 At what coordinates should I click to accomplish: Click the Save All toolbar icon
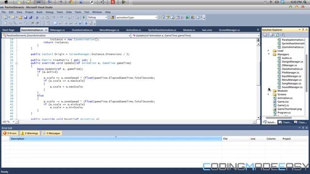click(31, 17)
